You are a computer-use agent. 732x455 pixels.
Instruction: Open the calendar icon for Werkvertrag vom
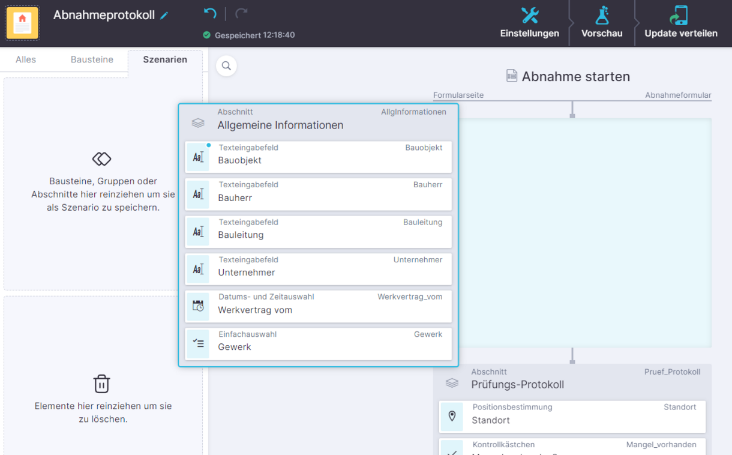[197, 306]
